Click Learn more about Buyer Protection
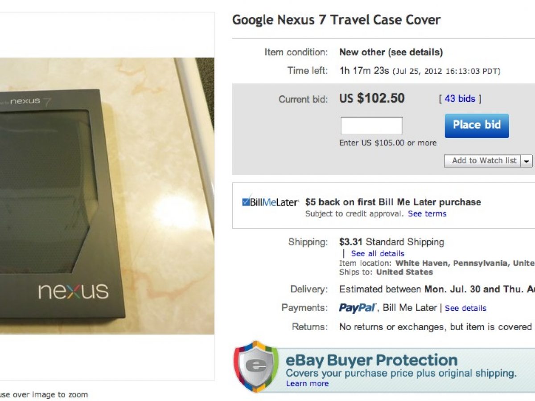535x401 pixels. point(307,384)
